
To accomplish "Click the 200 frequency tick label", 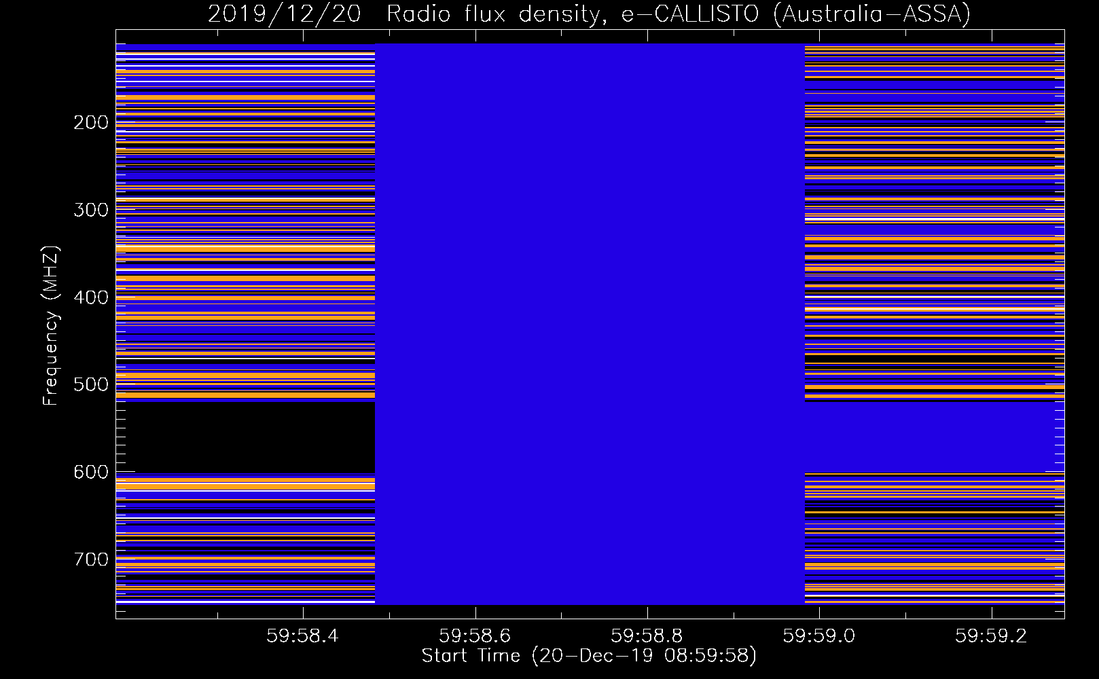I will (91, 122).
